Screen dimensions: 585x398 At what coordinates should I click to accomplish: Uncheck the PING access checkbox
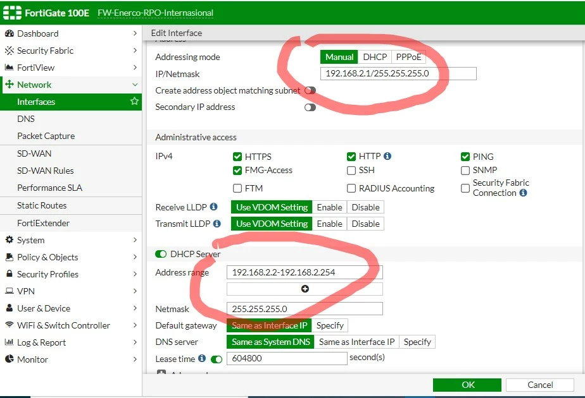[x=465, y=157]
